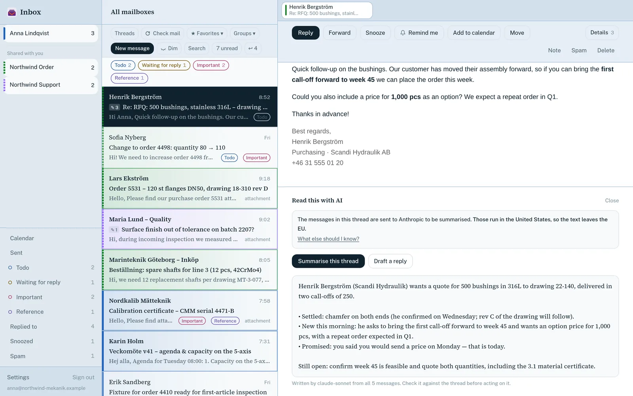Click the Reply button
Viewport: 633px width, 396px height.
(x=305, y=33)
